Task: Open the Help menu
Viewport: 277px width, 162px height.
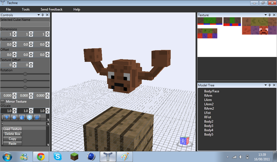Action: point(77,10)
